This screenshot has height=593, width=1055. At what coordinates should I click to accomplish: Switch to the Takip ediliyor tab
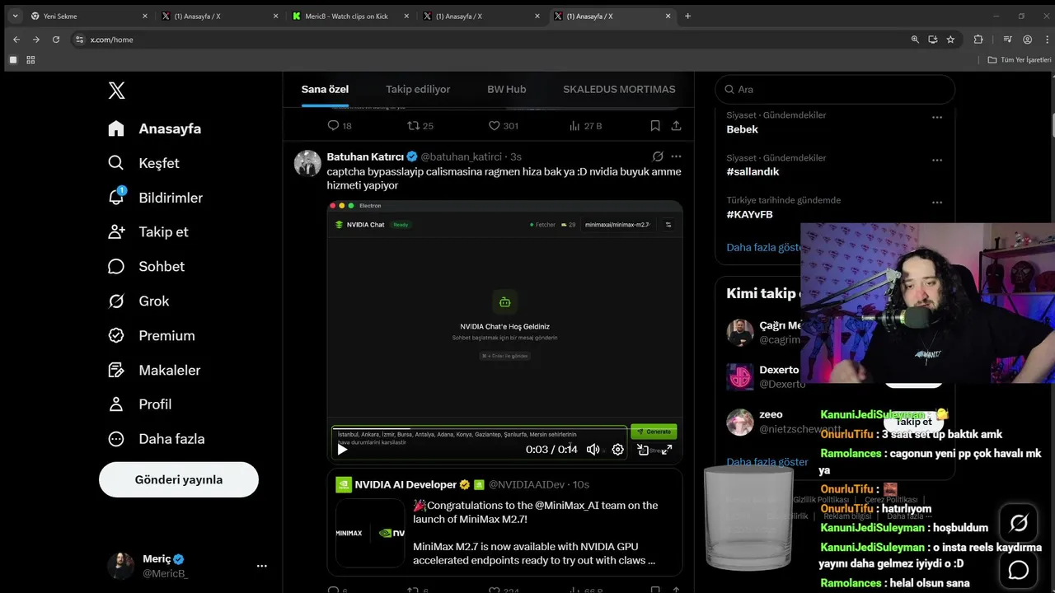coord(418,89)
